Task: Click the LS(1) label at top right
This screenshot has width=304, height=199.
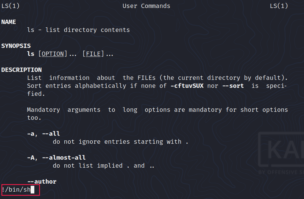Action: (279, 6)
